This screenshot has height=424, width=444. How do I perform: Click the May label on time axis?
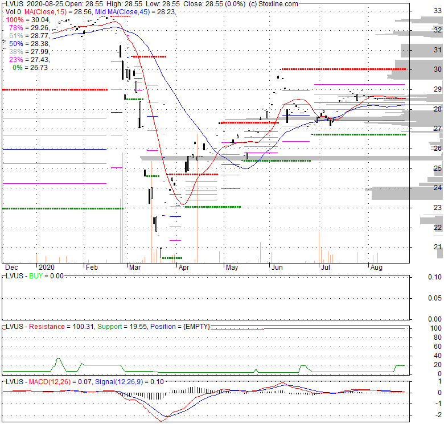(x=232, y=267)
